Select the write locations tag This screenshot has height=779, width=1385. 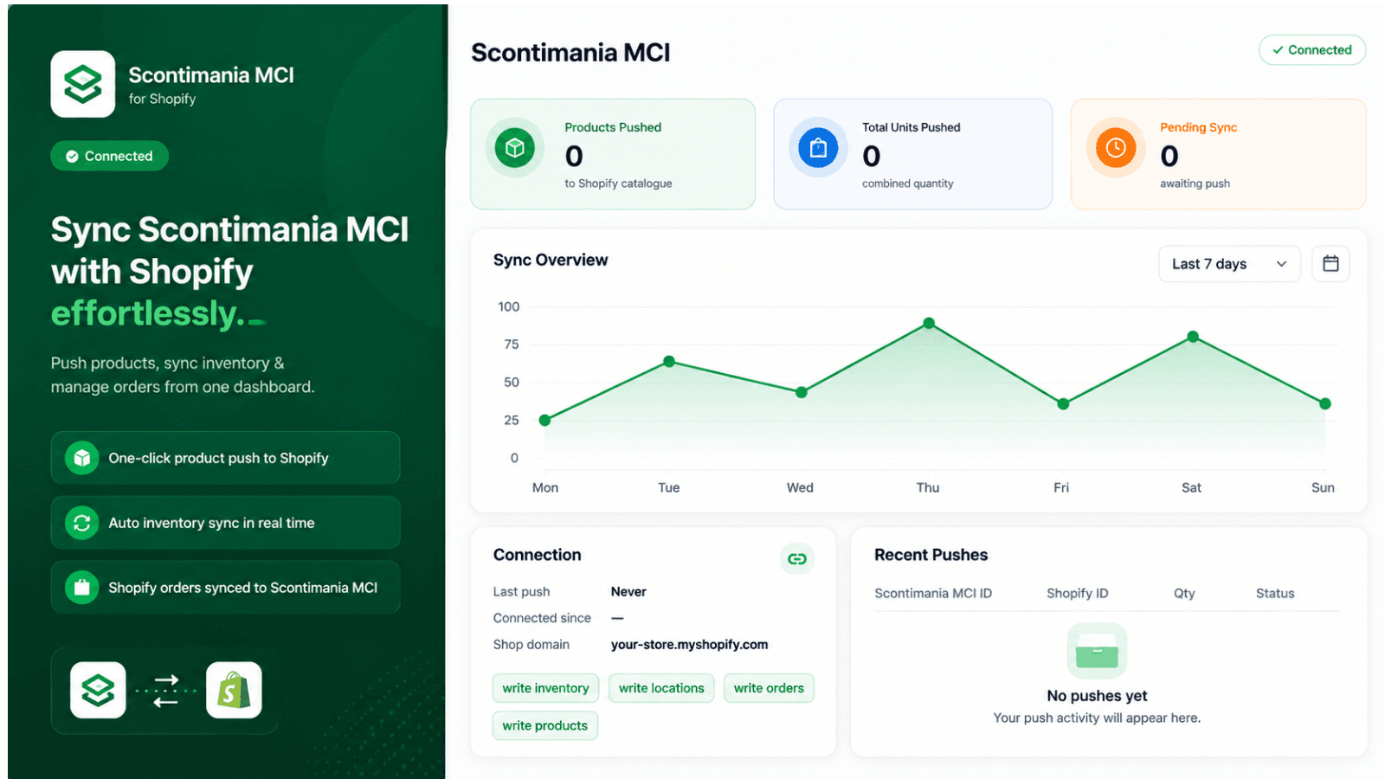pos(661,688)
